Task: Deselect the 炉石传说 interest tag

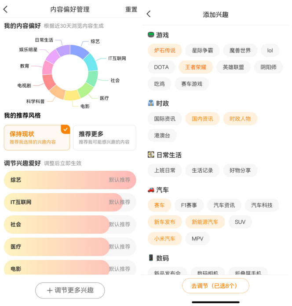Action: (x=164, y=50)
